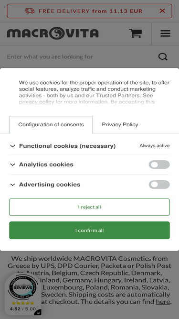Expand the Advertising cookies chevron
179x319 pixels.
point(12,185)
